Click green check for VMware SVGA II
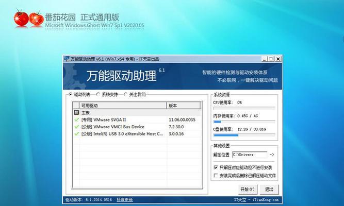This screenshot has height=206, width=344. tap(76, 119)
